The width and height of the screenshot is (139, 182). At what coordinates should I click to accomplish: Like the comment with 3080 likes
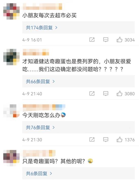coord(119,93)
